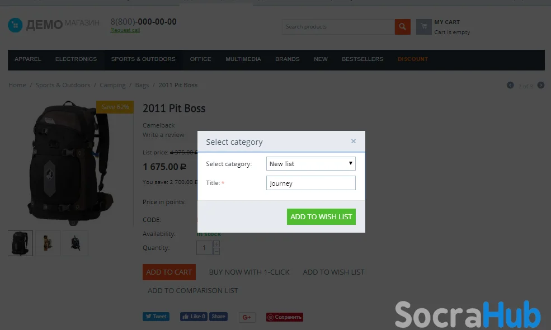Click the Request call link
Viewport: 551px width, 330px height.
125,31
